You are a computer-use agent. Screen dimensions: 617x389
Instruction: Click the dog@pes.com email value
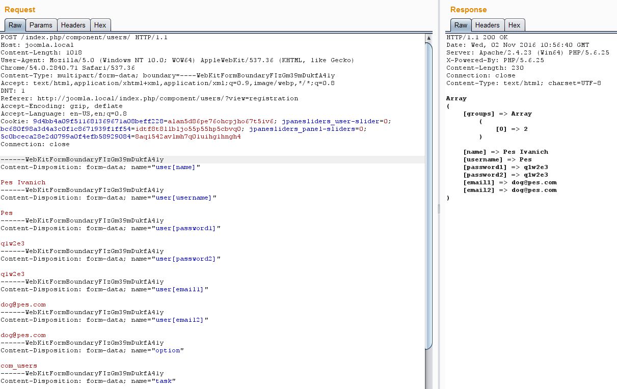[23, 304]
